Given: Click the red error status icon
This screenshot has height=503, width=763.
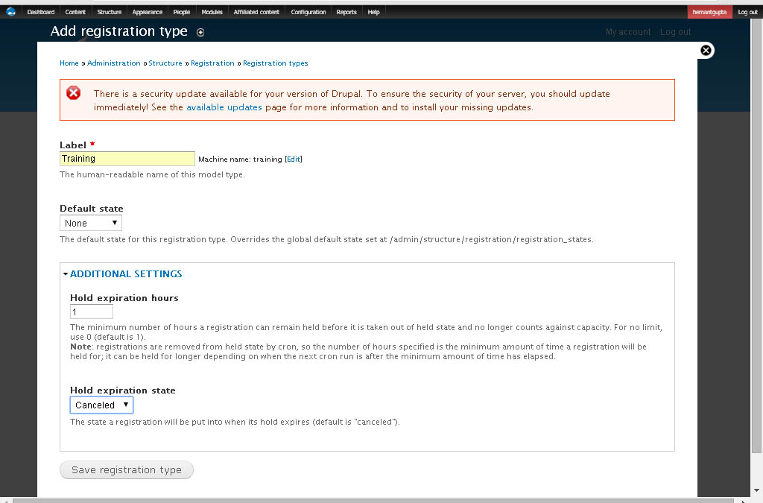Looking at the screenshot, I should coord(74,93).
